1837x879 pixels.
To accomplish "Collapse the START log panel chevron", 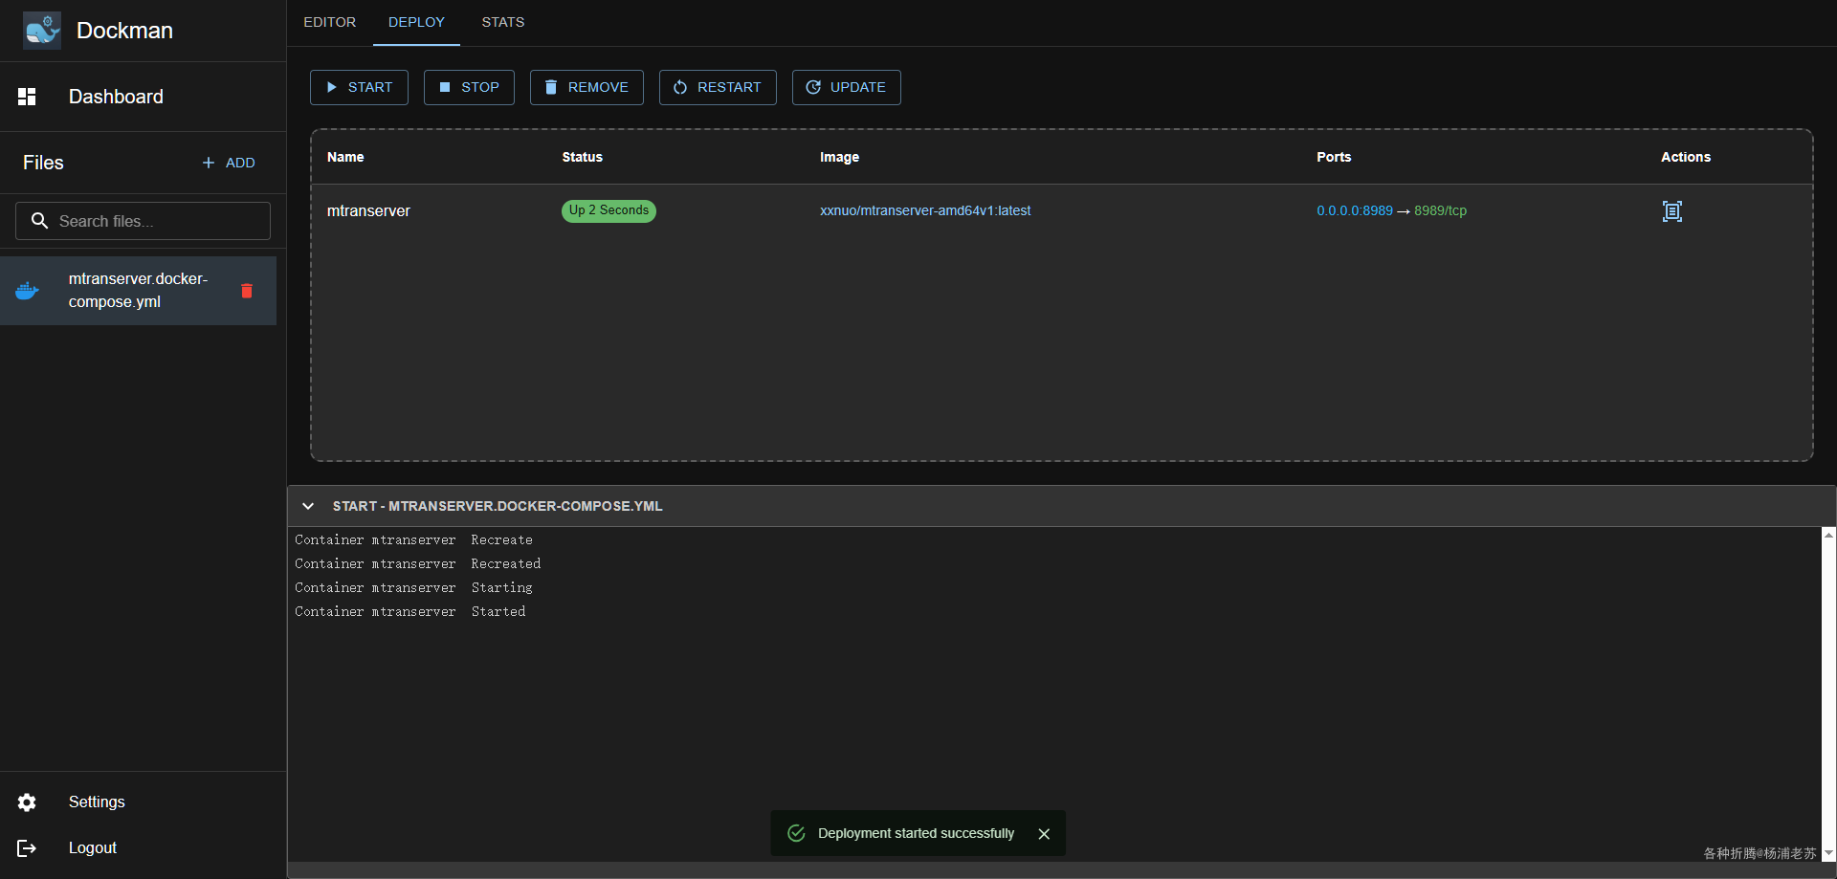I will point(308,506).
